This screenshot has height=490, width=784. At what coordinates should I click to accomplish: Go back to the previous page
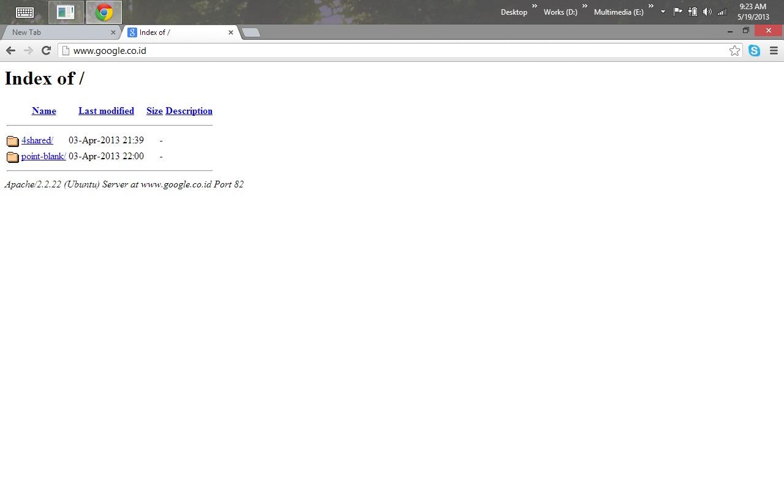(x=10, y=51)
